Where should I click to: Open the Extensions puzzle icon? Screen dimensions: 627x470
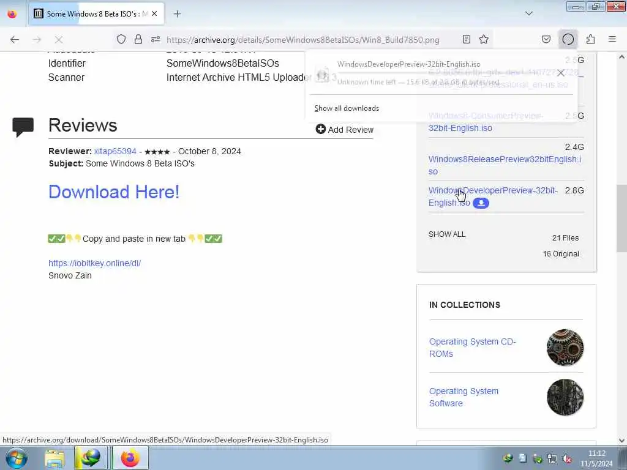tap(591, 39)
